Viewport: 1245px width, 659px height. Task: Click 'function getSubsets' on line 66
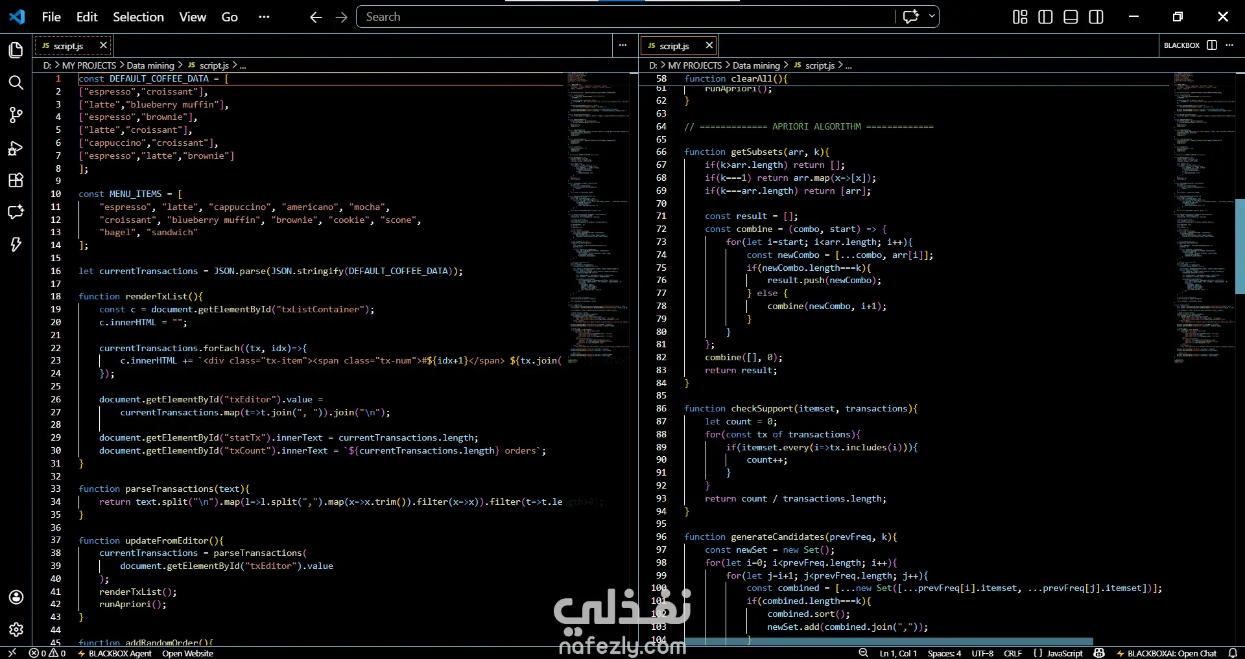[733, 152]
